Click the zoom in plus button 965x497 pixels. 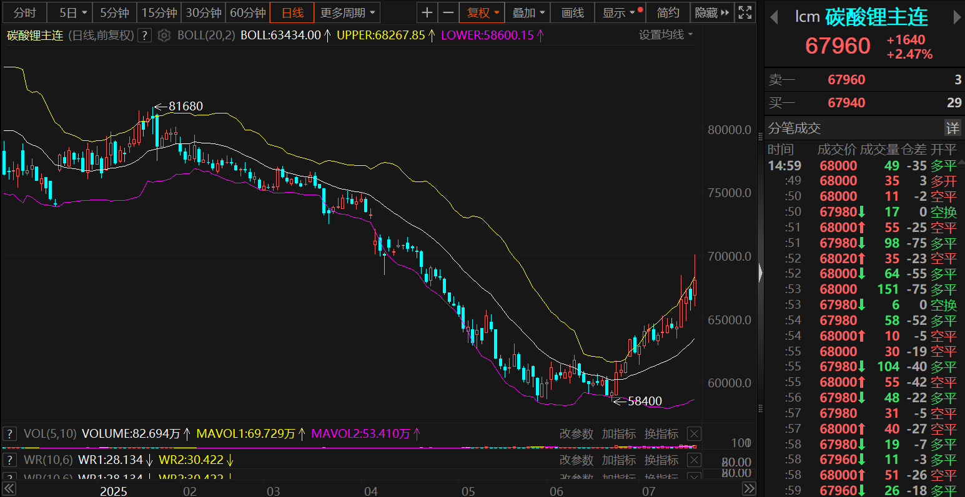[427, 12]
